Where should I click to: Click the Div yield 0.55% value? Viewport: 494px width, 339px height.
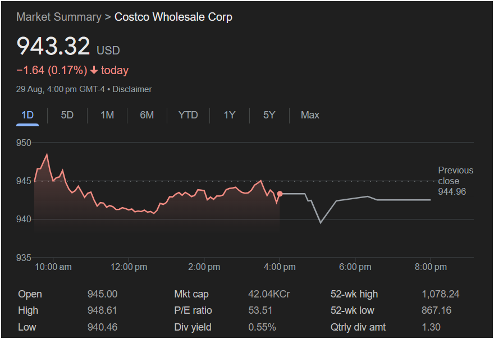coord(262,327)
